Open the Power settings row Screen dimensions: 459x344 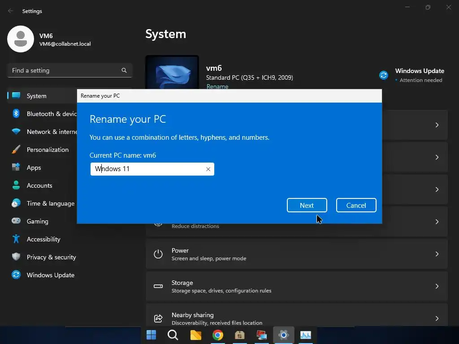click(297, 254)
